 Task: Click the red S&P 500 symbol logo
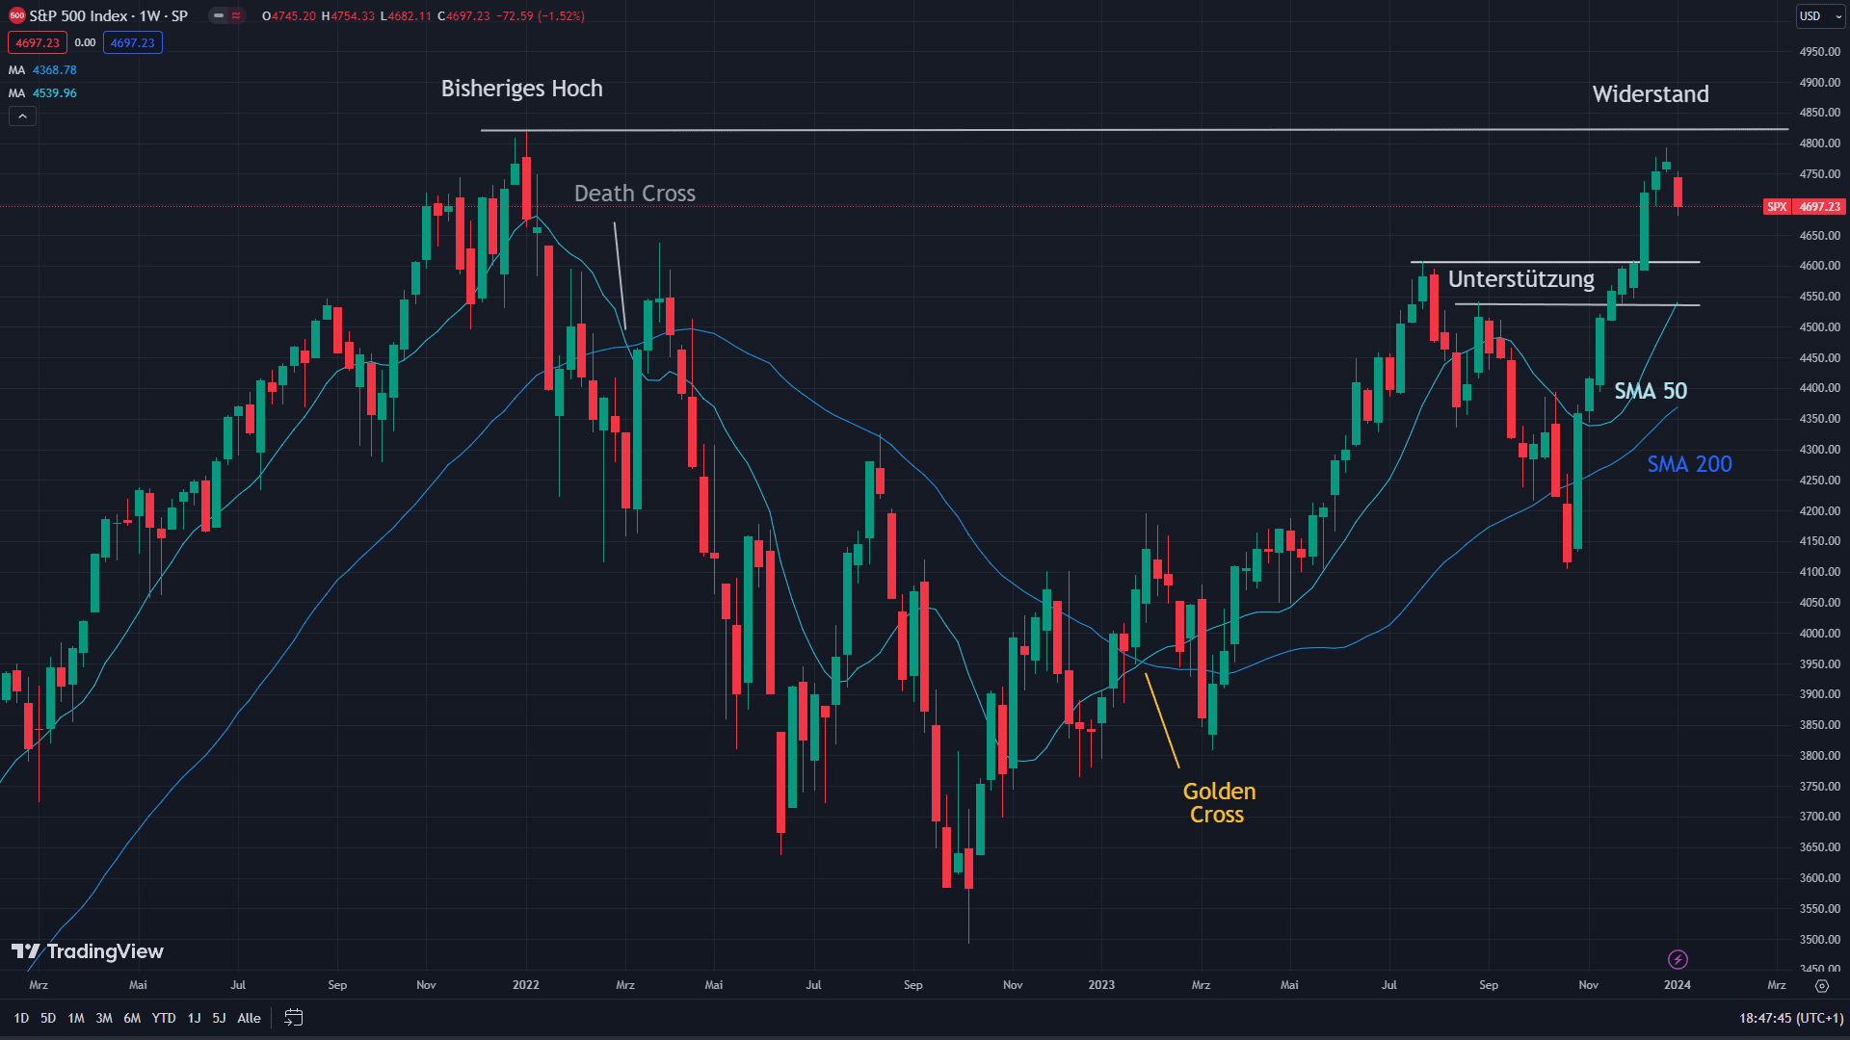[16, 16]
